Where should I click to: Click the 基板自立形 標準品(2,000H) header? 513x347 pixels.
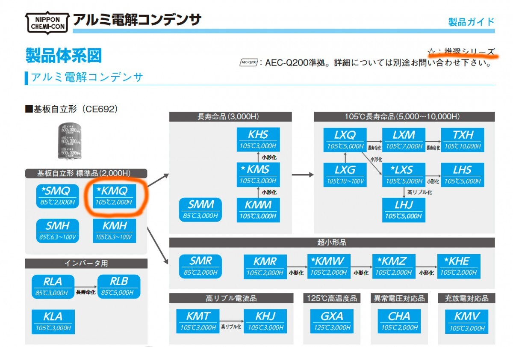pyautogui.click(x=86, y=173)
